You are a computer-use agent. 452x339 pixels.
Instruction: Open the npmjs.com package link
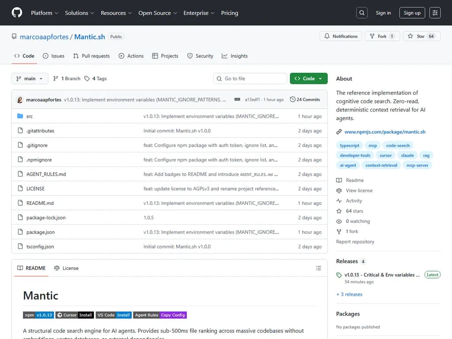(385, 132)
